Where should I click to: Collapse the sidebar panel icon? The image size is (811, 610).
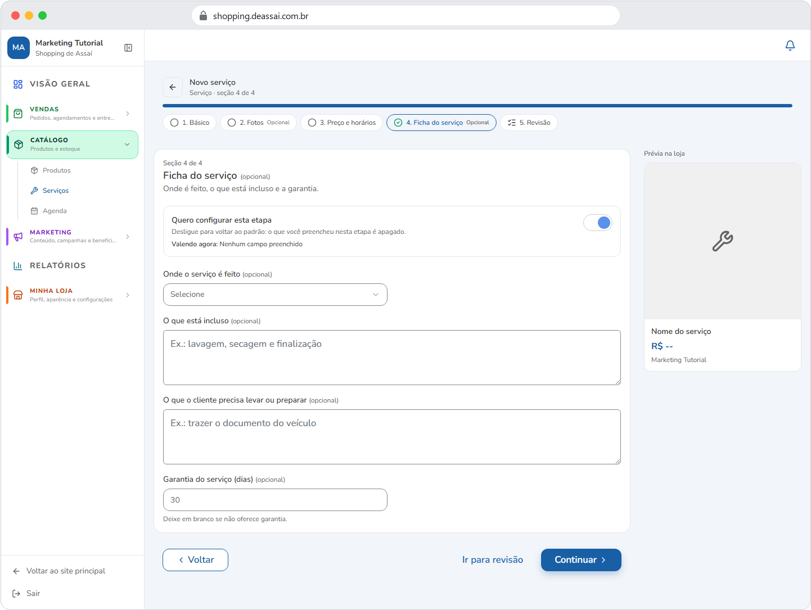pos(128,48)
